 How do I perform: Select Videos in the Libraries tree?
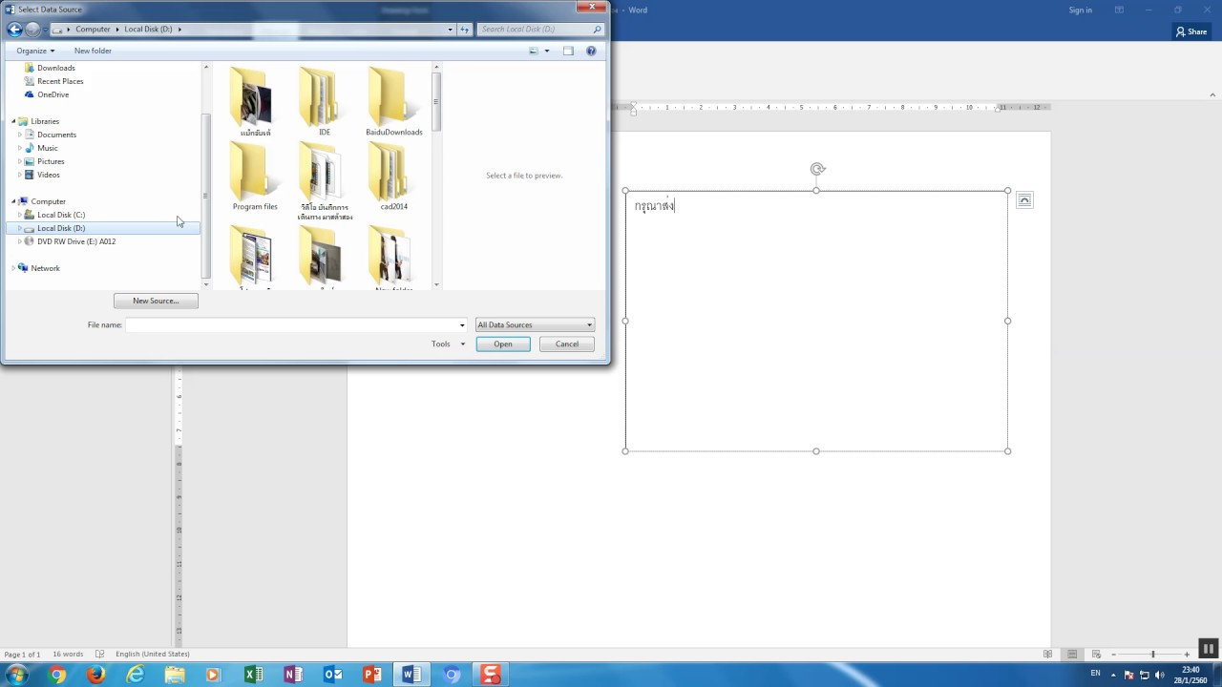pos(49,175)
